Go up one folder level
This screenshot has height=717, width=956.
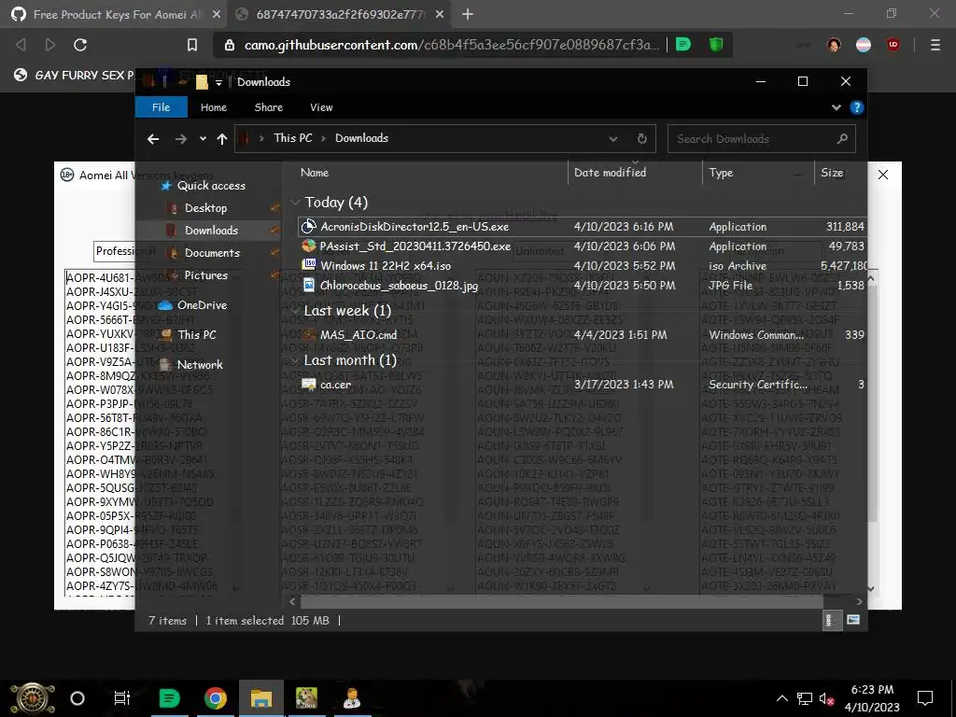222,139
